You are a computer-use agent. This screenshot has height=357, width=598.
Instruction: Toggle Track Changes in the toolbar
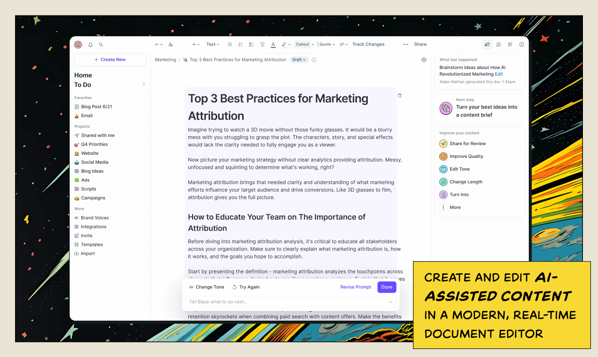coord(368,45)
